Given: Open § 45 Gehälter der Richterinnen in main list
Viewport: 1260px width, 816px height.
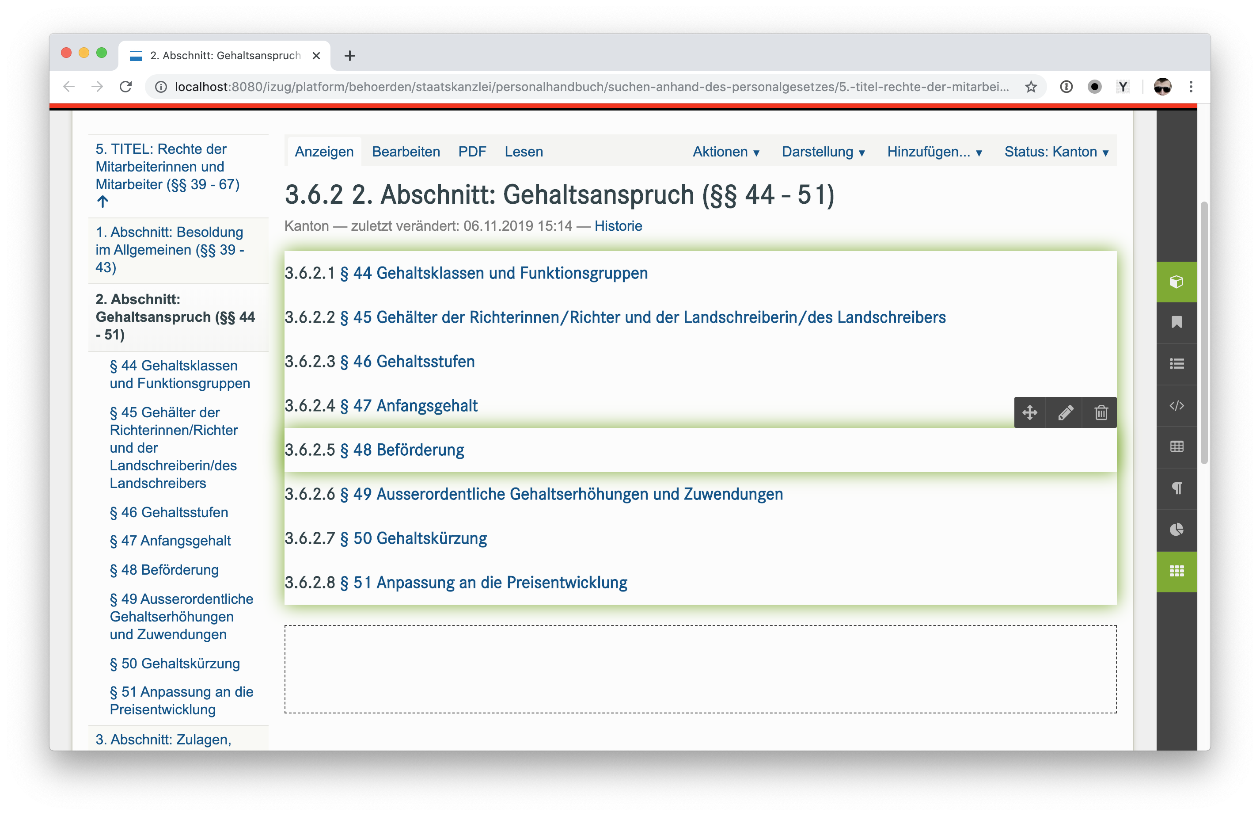Looking at the screenshot, I should pos(643,317).
